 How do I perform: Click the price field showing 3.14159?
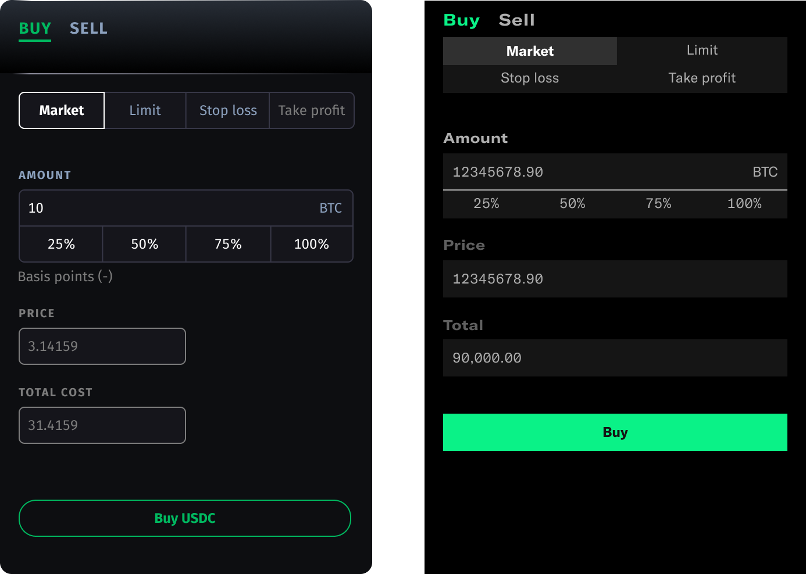coord(102,346)
